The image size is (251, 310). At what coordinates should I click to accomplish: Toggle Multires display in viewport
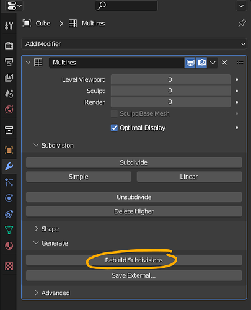(190, 63)
